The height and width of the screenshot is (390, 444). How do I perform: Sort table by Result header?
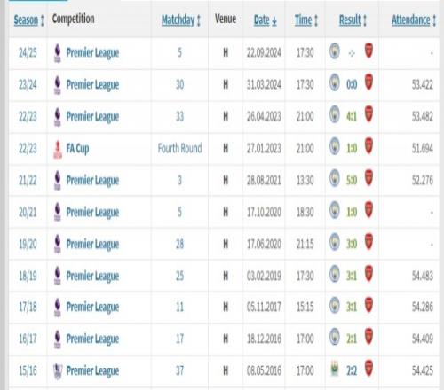click(350, 20)
